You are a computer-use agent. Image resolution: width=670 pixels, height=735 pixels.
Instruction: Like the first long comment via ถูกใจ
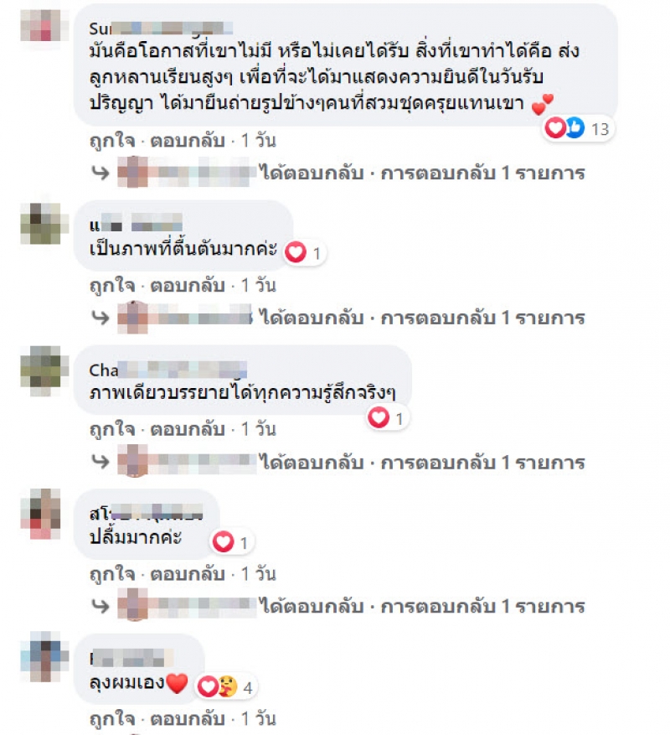click(x=112, y=141)
